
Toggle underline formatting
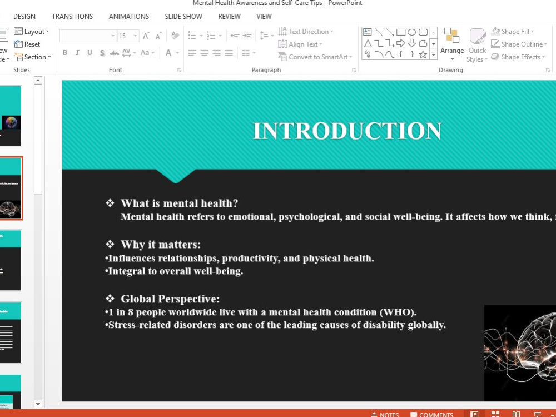pos(90,53)
